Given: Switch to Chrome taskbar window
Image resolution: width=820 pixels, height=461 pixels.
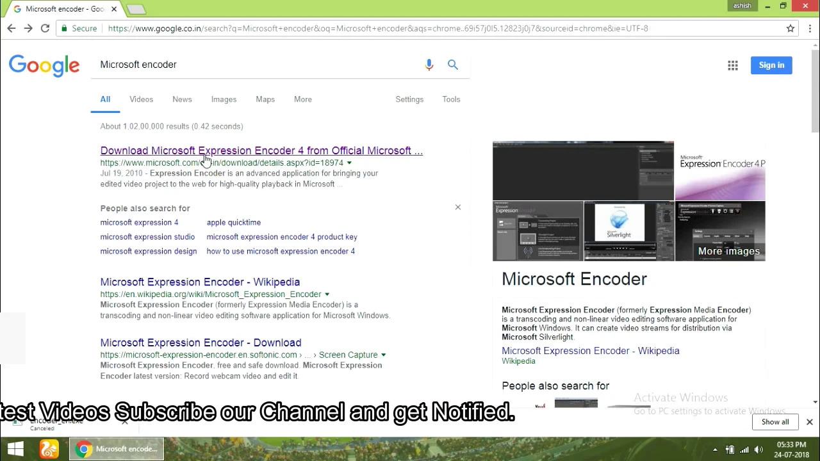Looking at the screenshot, I should pos(117,449).
